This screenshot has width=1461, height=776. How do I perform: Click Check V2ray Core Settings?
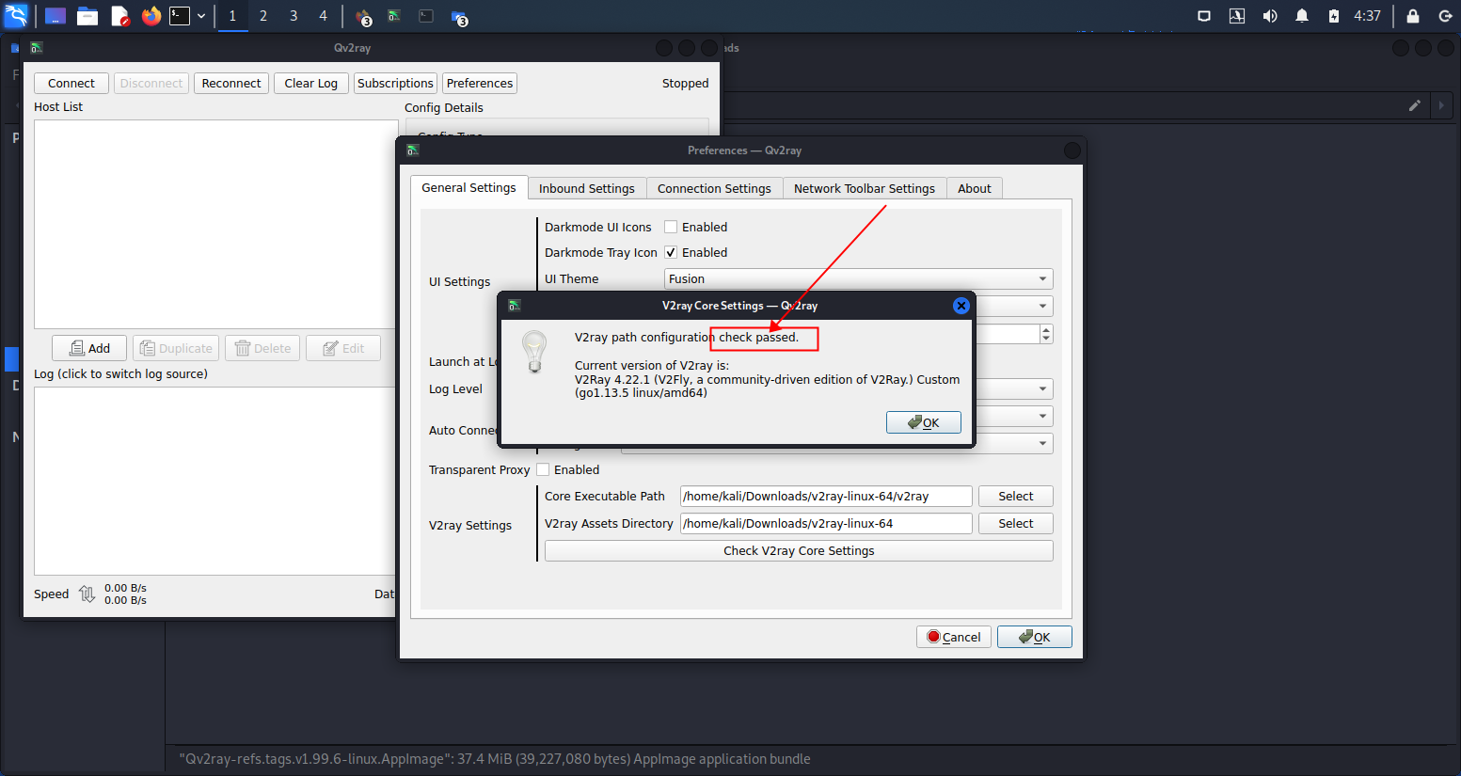(x=799, y=551)
